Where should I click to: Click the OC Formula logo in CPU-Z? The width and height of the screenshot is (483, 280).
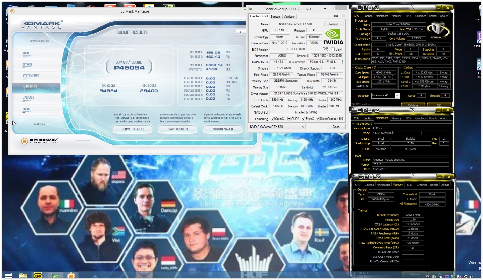pos(438,30)
